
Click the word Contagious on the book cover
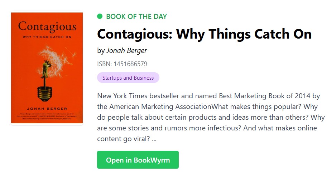pyautogui.click(x=47, y=27)
